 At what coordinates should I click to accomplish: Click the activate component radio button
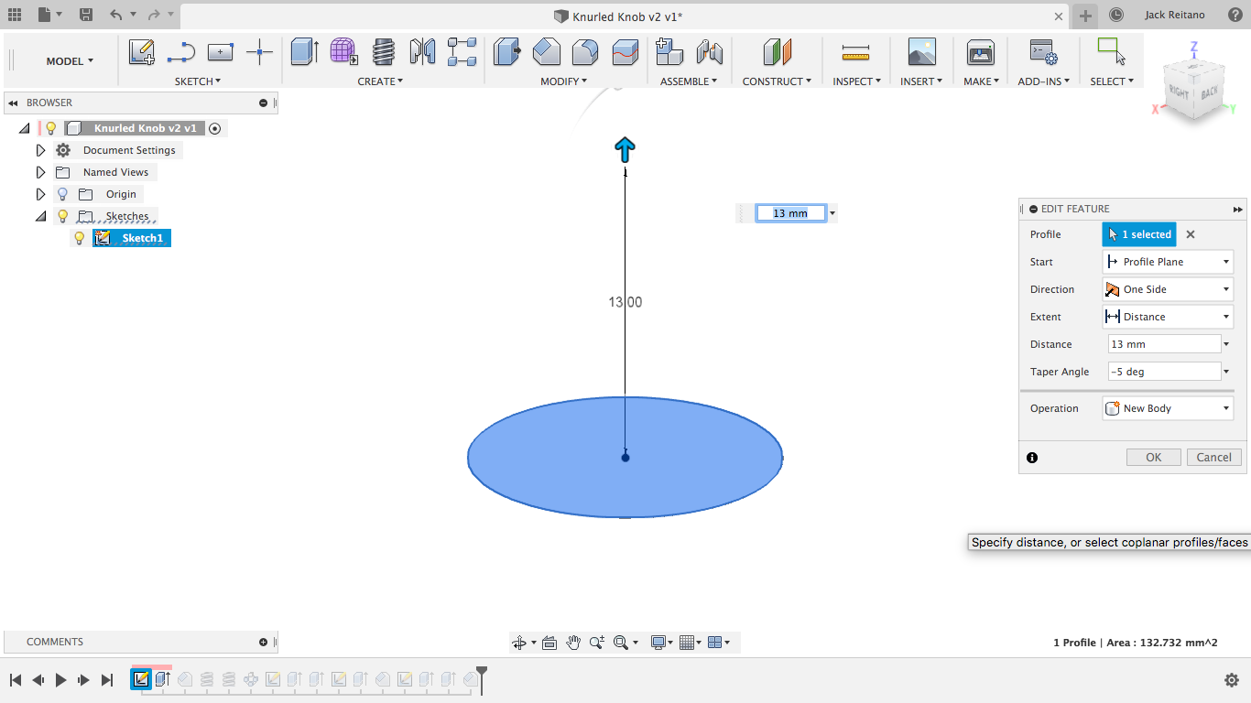click(214, 128)
